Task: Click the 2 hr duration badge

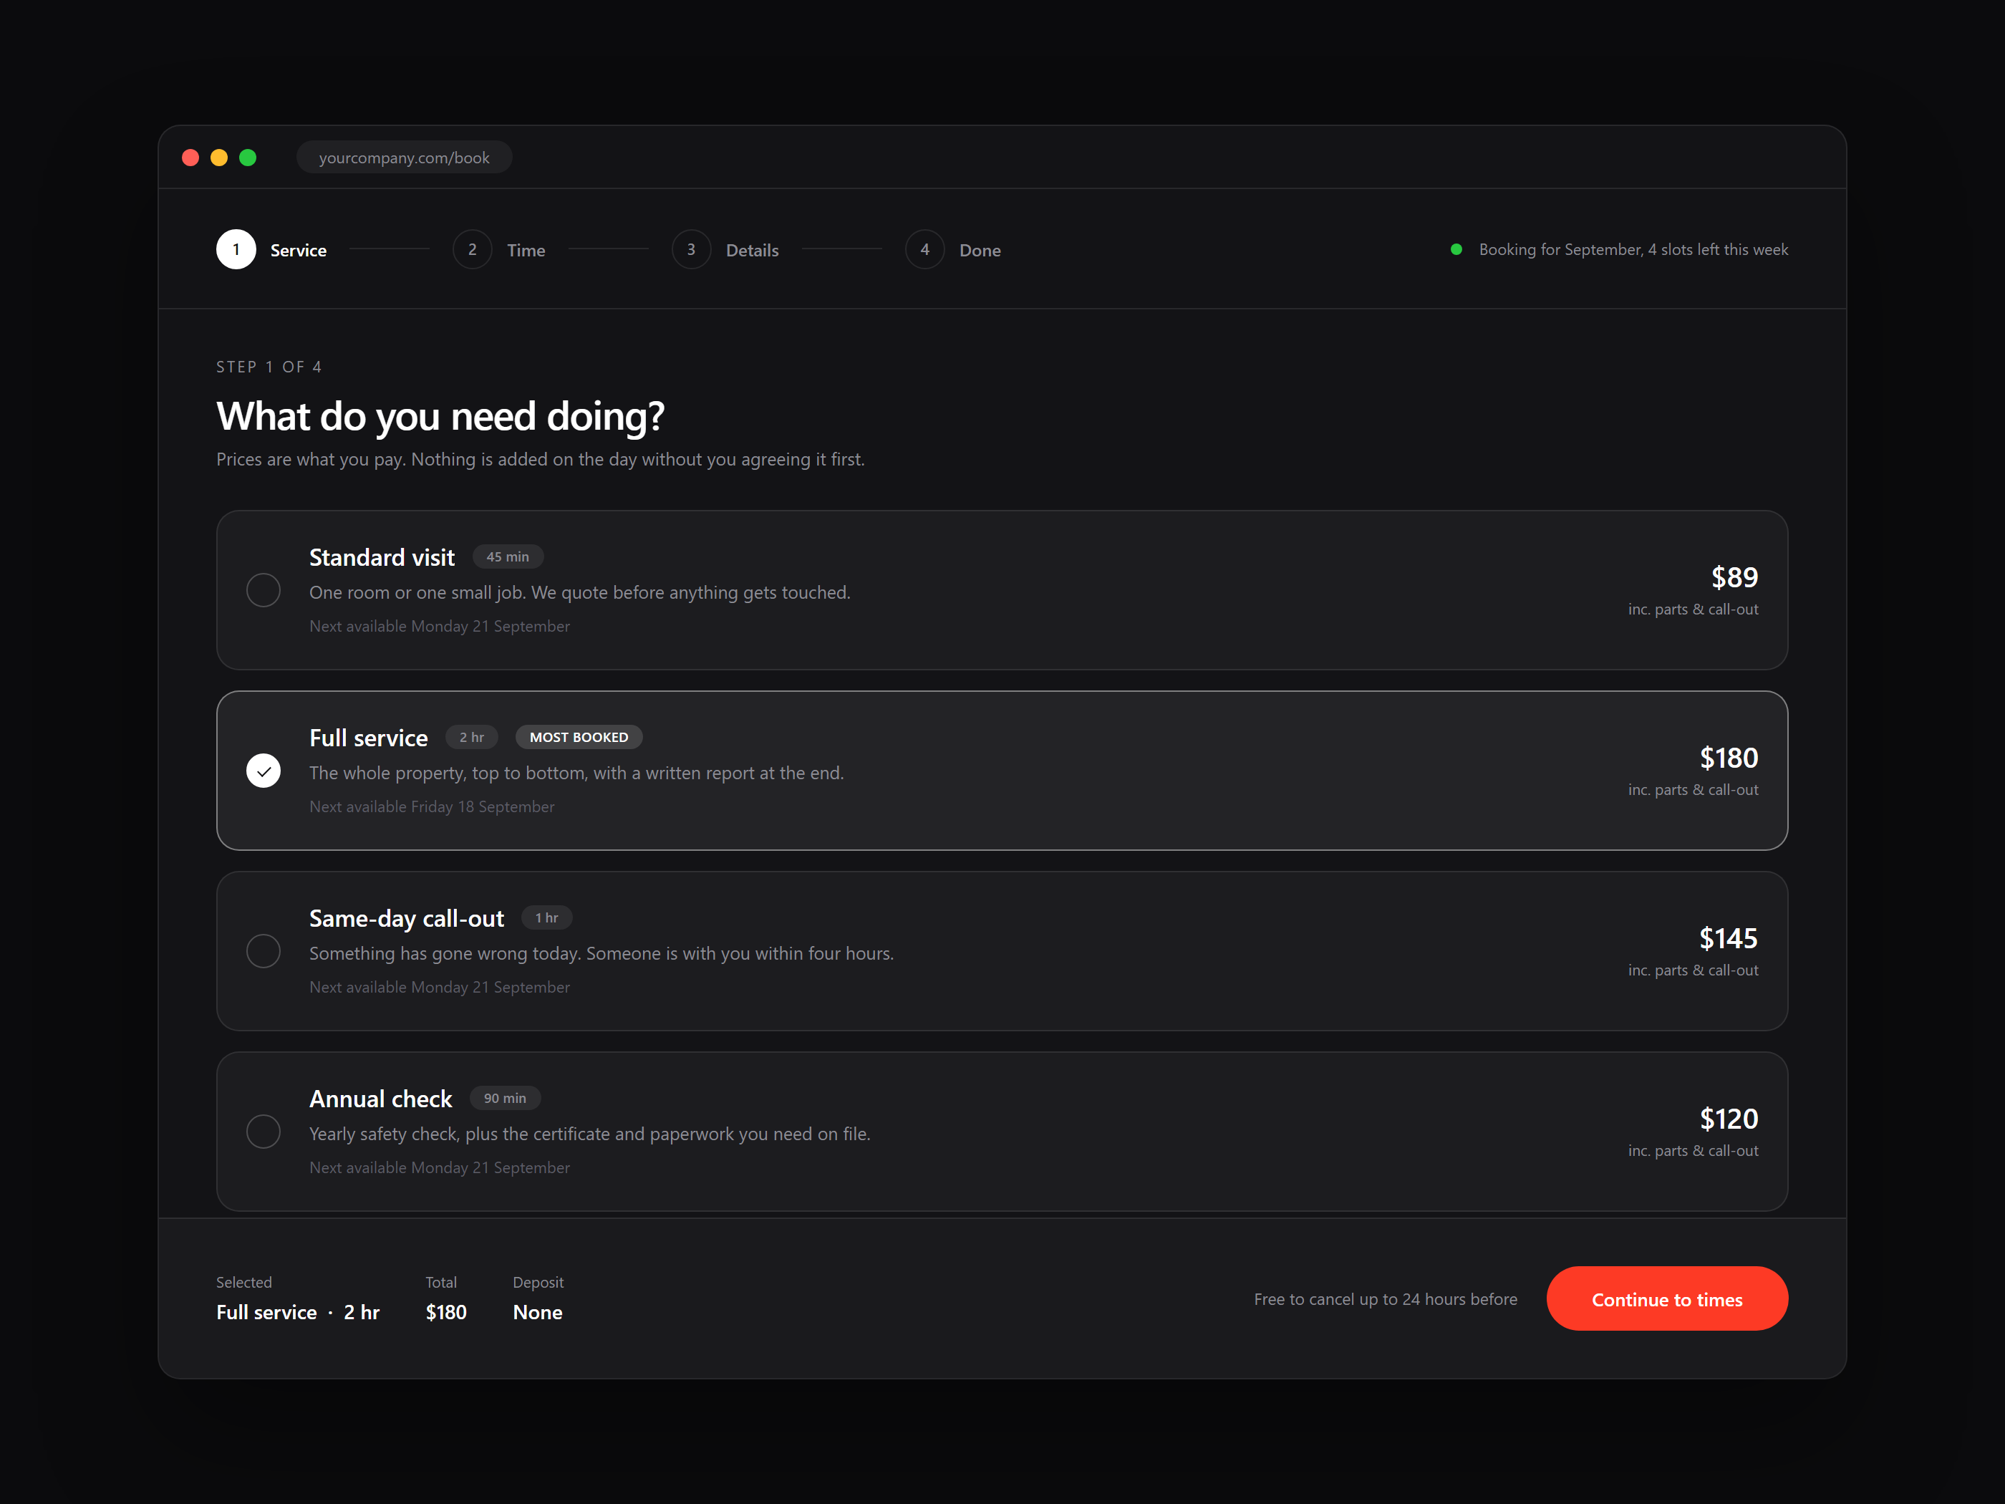Action: (x=471, y=737)
